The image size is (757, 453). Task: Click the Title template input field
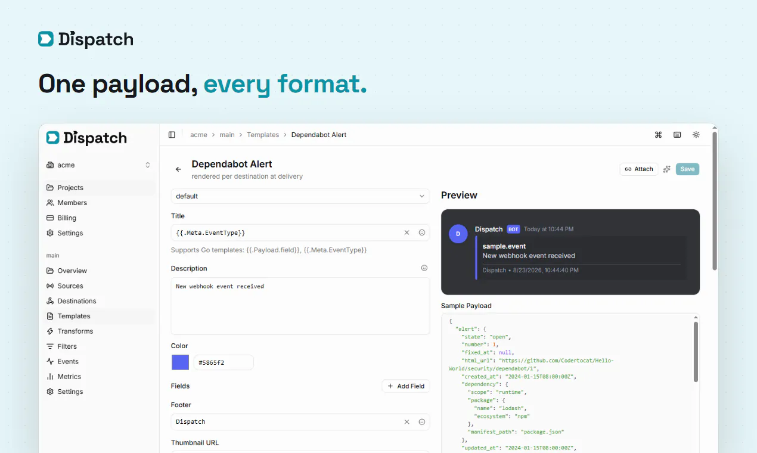tap(300, 232)
